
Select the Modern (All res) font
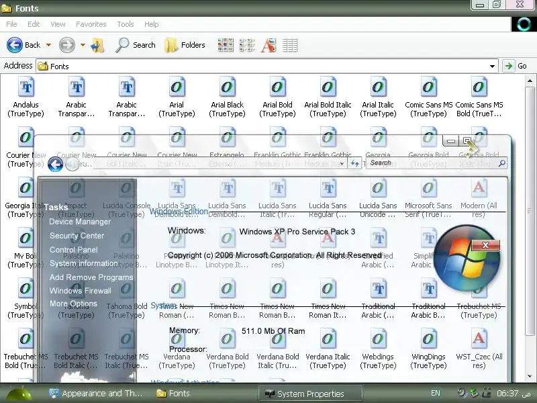479,188
